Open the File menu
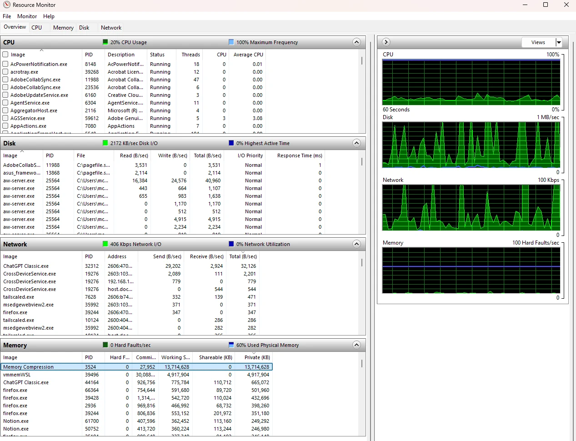This screenshot has width=576, height=441. tap(7, 16)
